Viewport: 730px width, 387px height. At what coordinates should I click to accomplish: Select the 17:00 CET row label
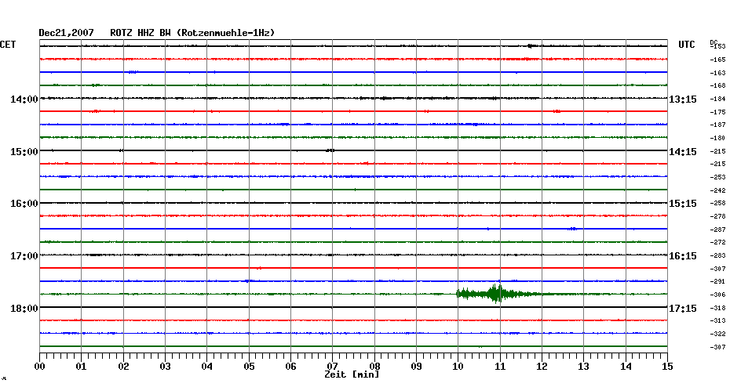24,256
